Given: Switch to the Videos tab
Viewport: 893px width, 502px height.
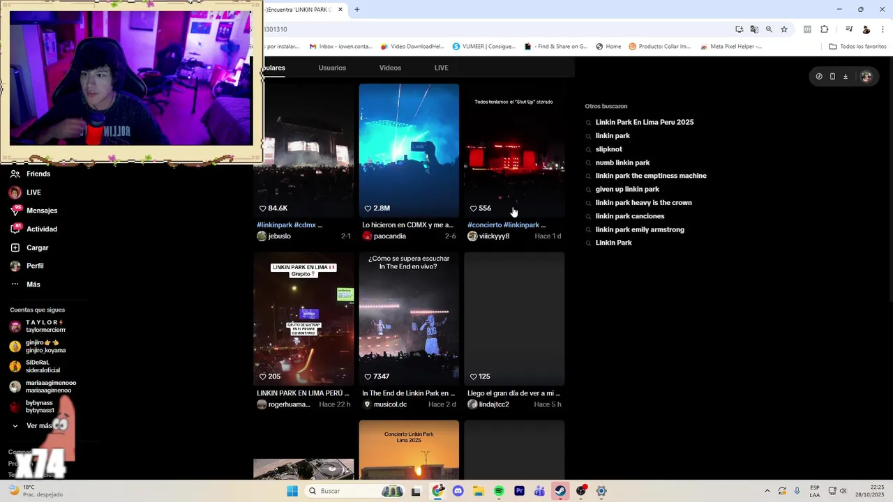Looking at the screenshot, I should [390, 68].
